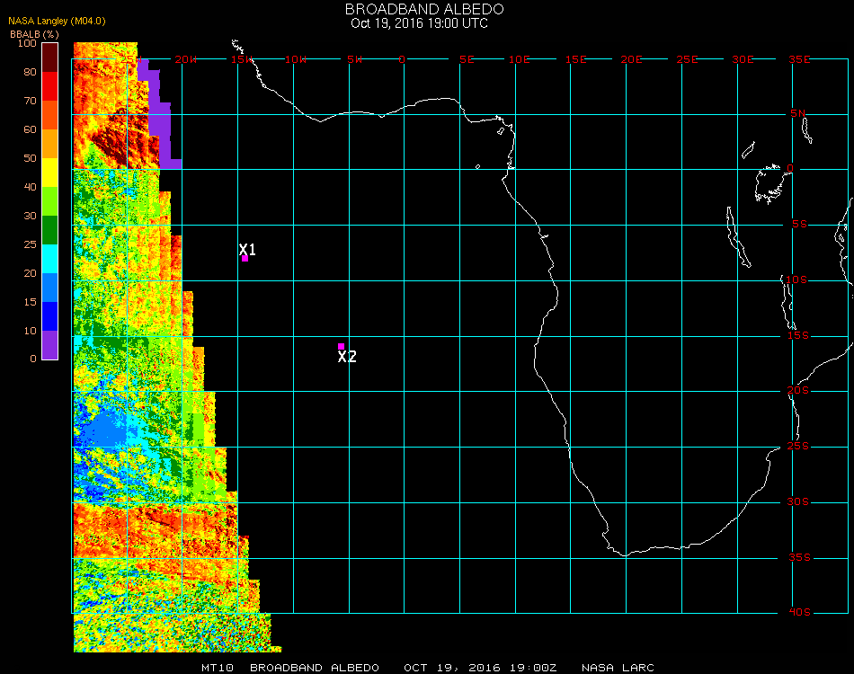Click the BBALB (%) legend heading
This screenshot has width=854, height=674.
point(34,34)
